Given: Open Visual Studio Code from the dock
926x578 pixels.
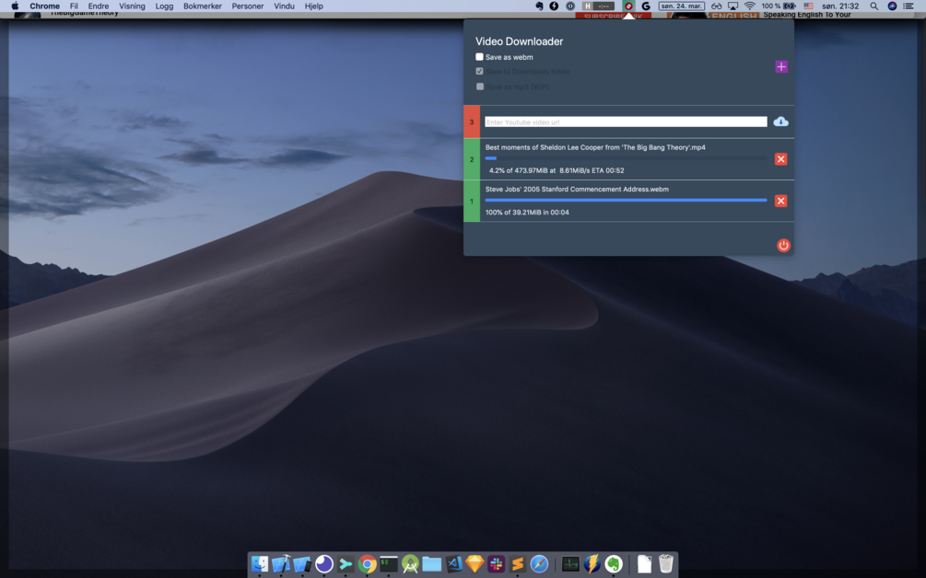Looking at the screenshot, I should pos(453,564).
